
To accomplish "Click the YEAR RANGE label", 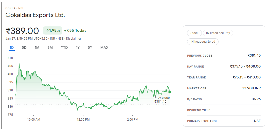I will (x=196, y=78).
